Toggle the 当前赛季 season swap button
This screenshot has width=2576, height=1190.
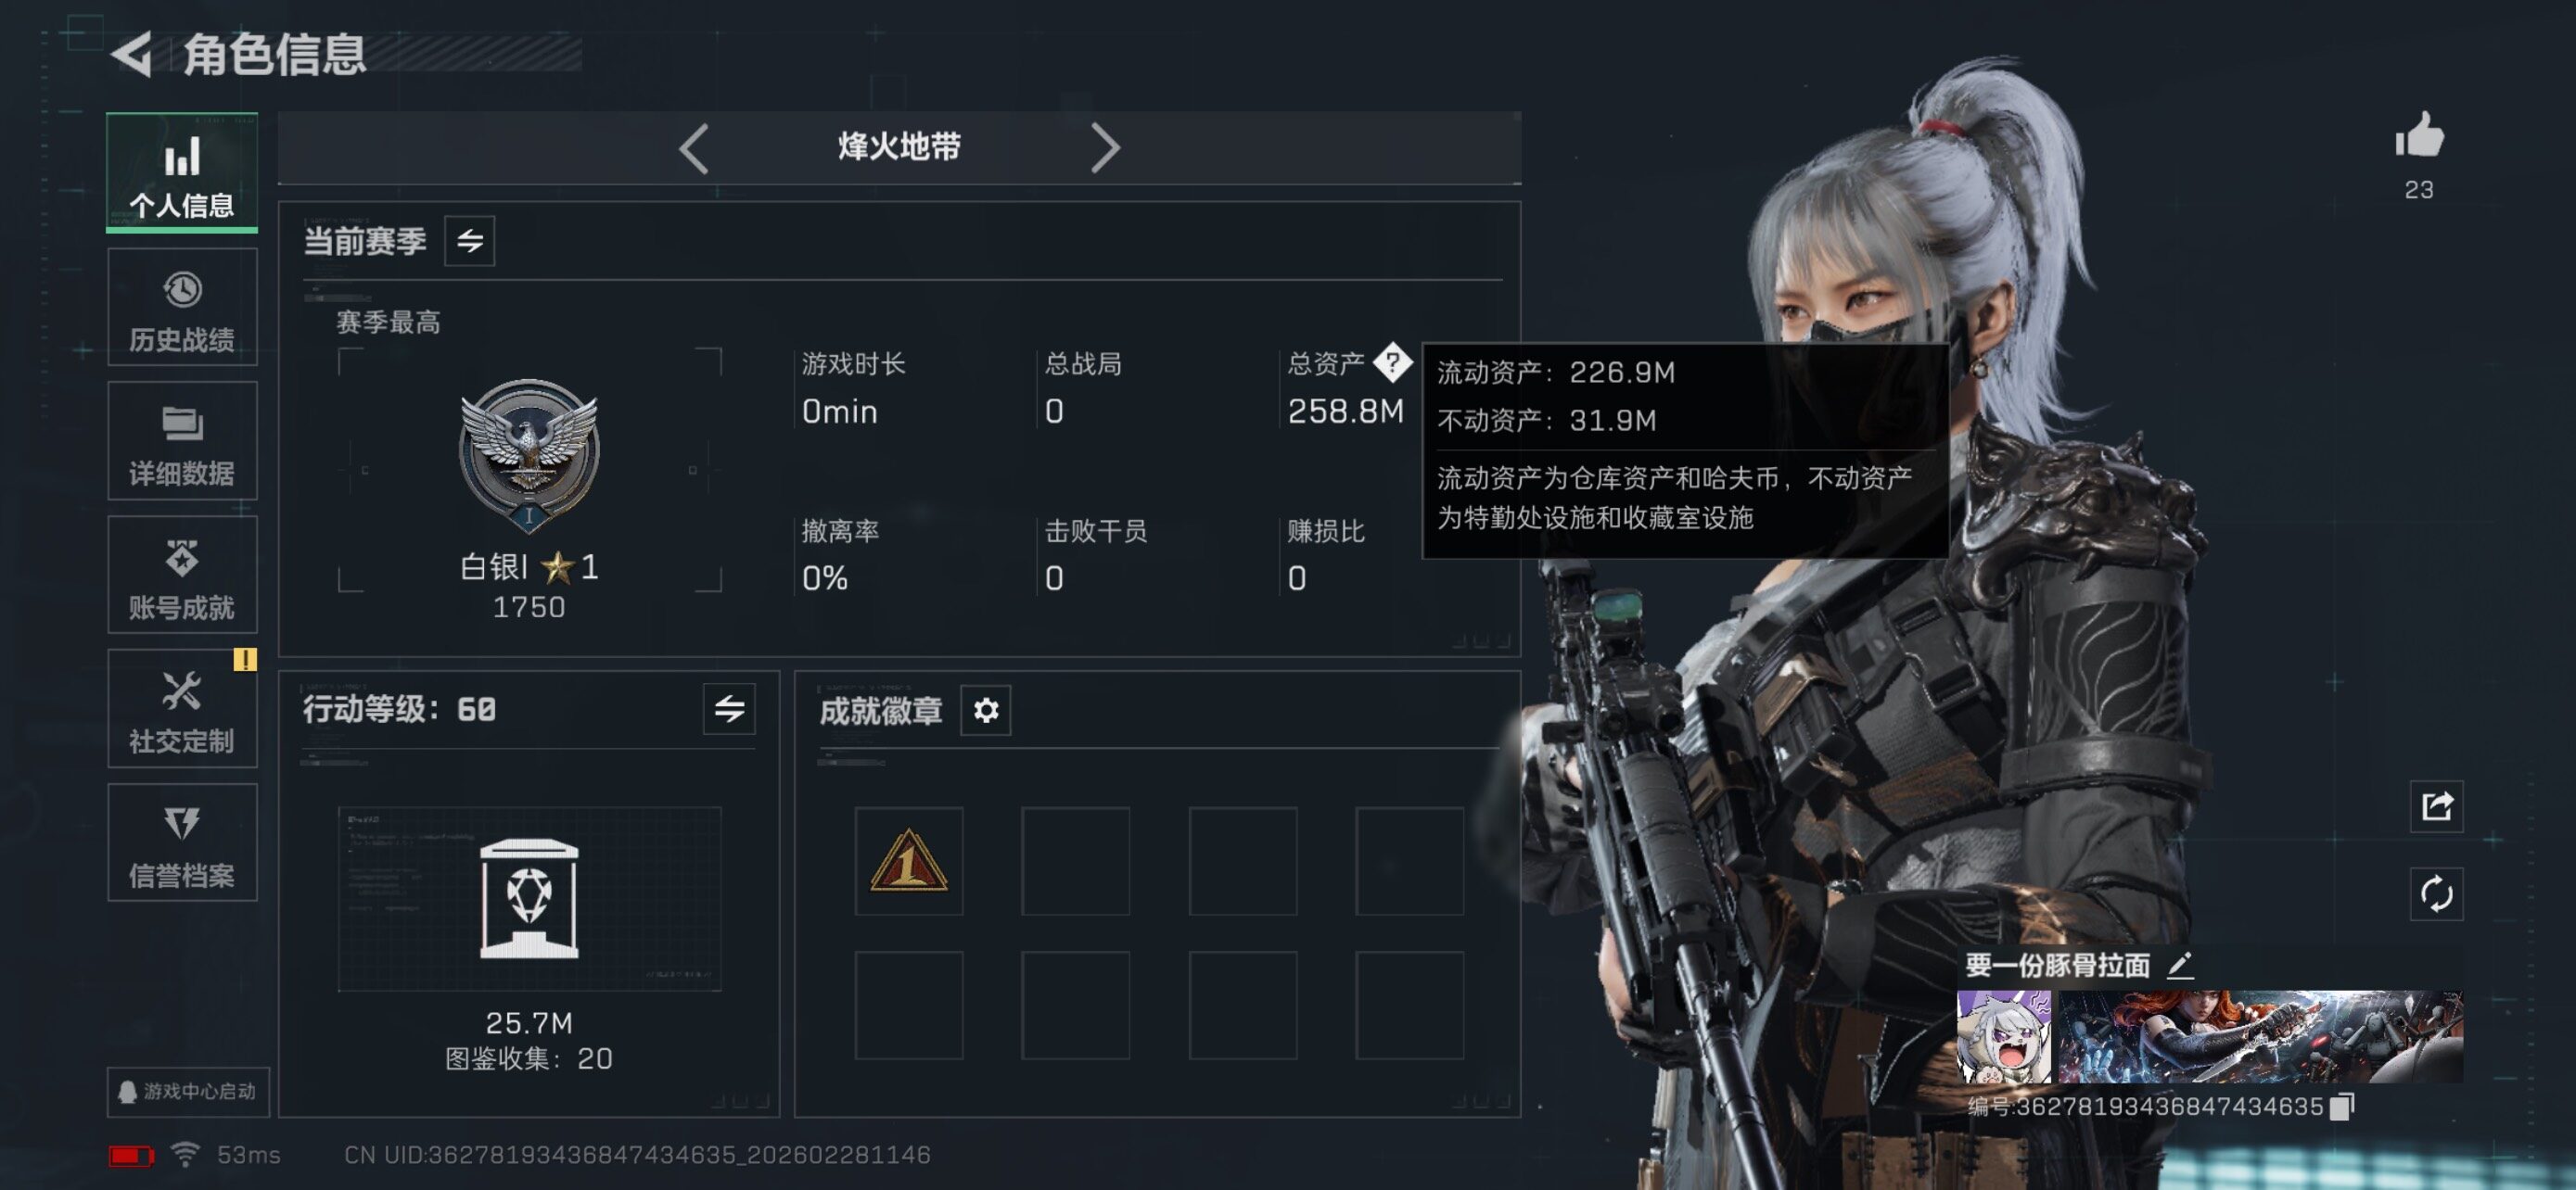click(x=470, y=241)
